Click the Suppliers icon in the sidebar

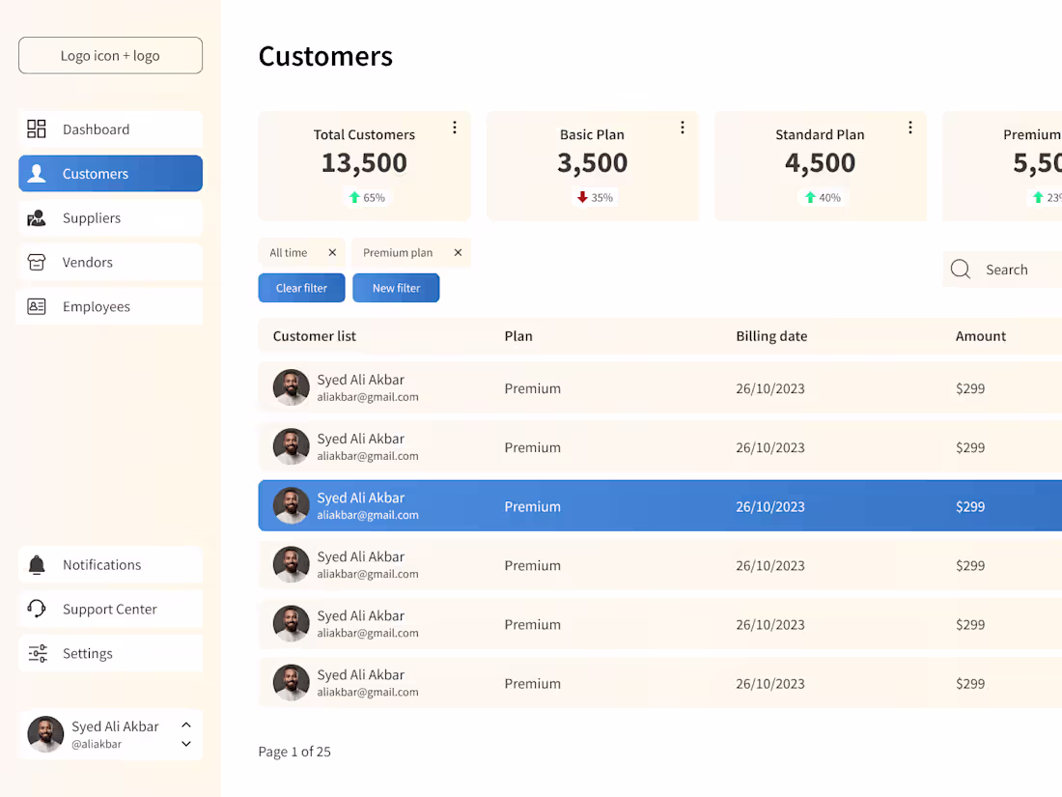click(37, 217)
